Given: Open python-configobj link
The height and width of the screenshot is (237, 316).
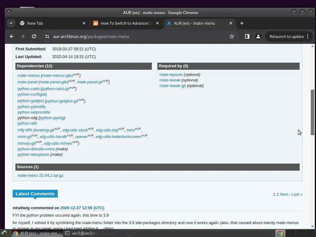Looking at the screenshot, I should [x=32, y=94].
